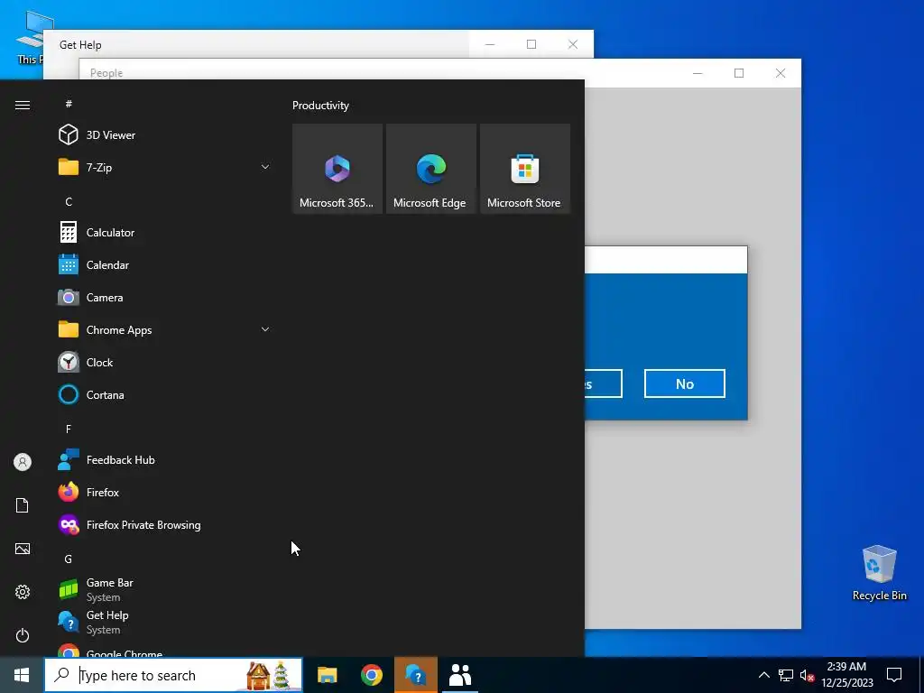Open Firefox Private Browsing
This screenshot has width=924, height=693.
165,524
